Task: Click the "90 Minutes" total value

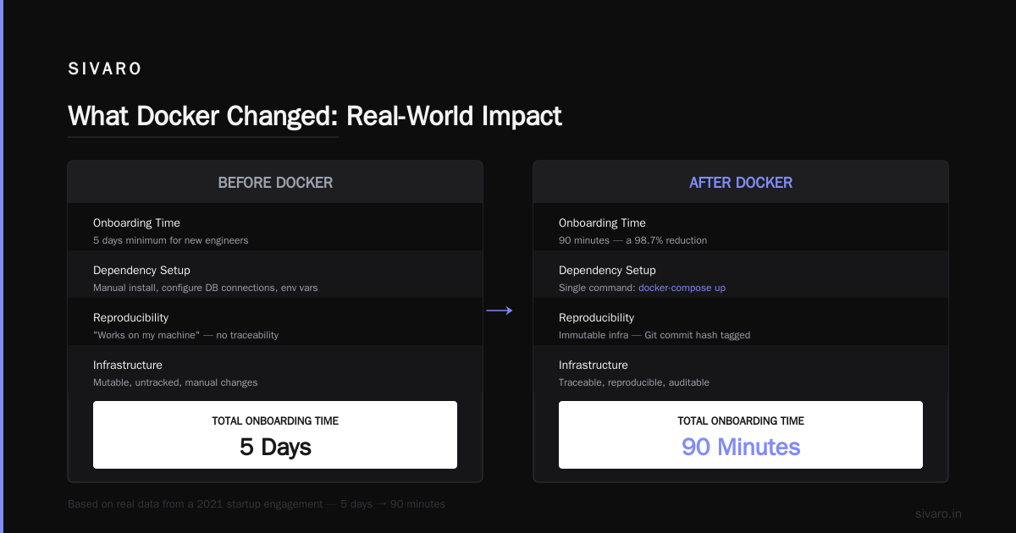Action: (741, 447)
